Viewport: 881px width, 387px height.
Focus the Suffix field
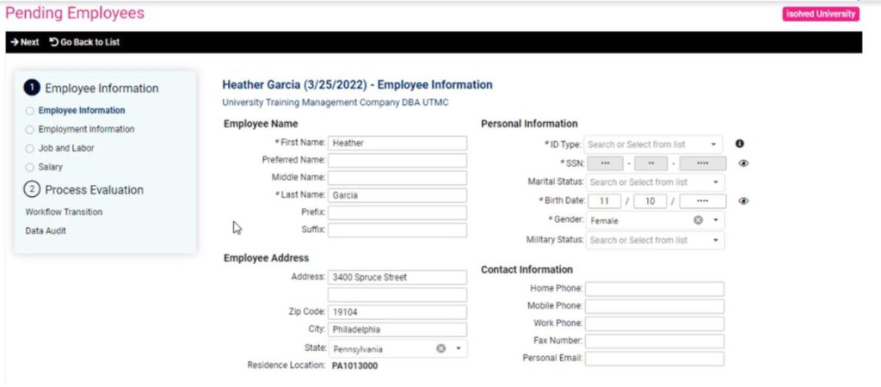(397, 230)
